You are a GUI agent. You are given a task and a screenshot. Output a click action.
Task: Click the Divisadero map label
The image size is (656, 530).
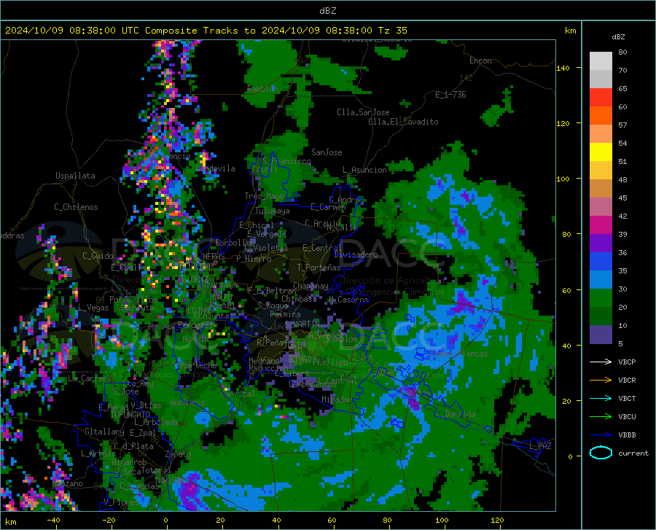356,254
